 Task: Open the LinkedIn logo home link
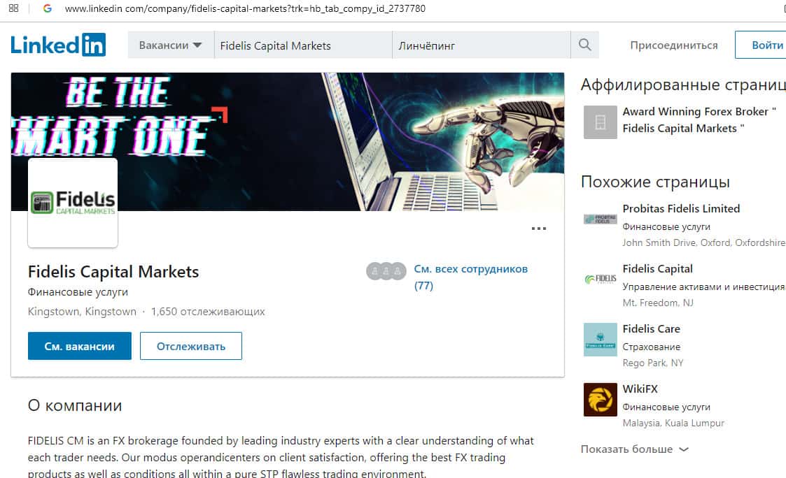(x=58, y=45)
